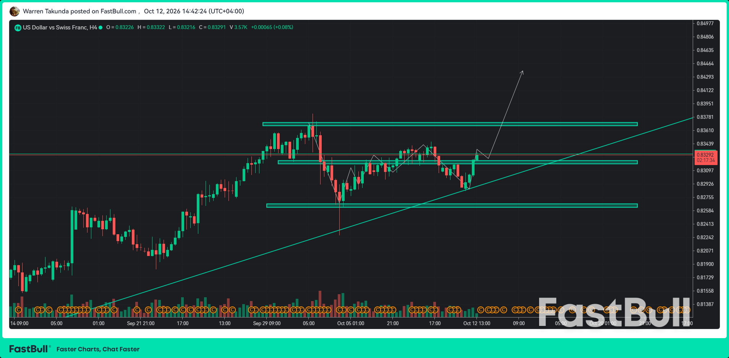Click price axis label 0.83097
Image resolution: width=729 pixels, height=358 pixels.
pyautogui.click(x=705, y=170)
